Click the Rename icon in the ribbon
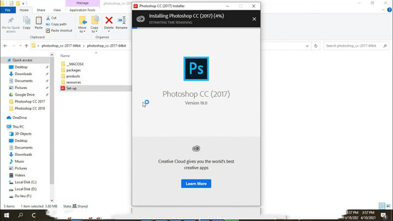 [x=122, y=20]
